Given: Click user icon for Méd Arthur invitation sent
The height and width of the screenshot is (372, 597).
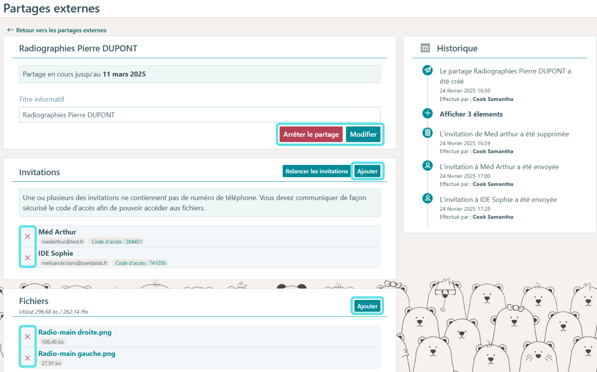Looking at the screenshot, I should pyautogui.click(x=427, y=165).
